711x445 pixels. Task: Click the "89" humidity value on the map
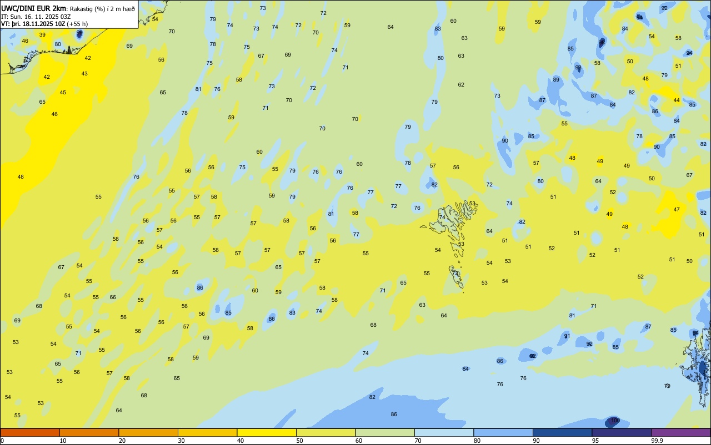(556, 79)
